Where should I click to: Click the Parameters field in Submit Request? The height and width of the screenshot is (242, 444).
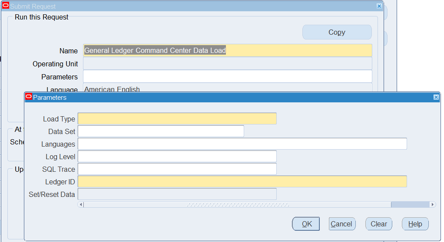pos(228,77)
